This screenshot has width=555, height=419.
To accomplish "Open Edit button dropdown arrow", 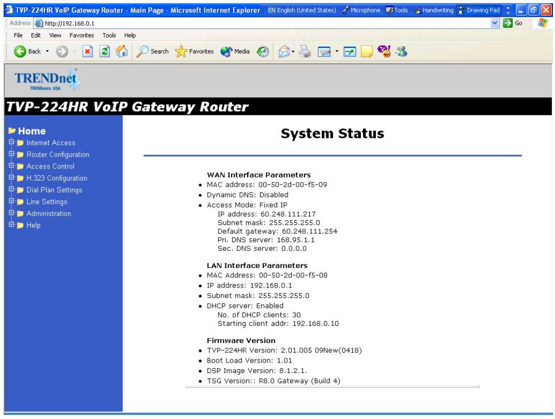I will tap(337, 52).
